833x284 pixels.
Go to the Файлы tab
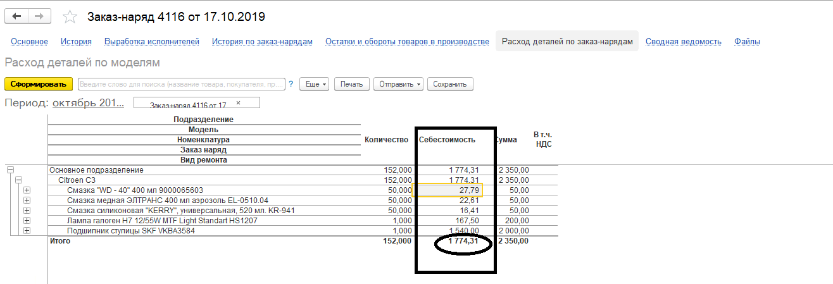[x=747, y=42]
